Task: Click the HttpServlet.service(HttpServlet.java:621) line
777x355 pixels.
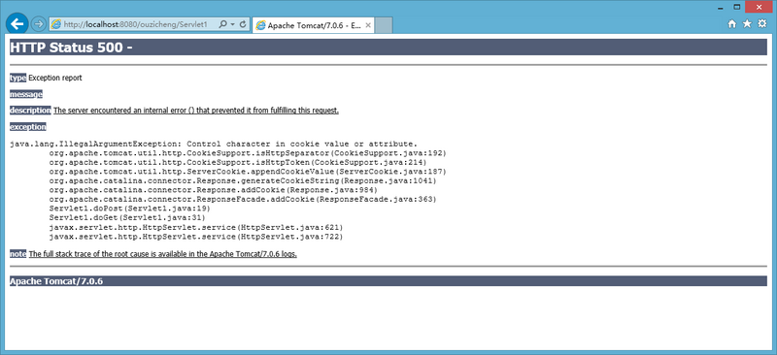Action: coord(196,227)
